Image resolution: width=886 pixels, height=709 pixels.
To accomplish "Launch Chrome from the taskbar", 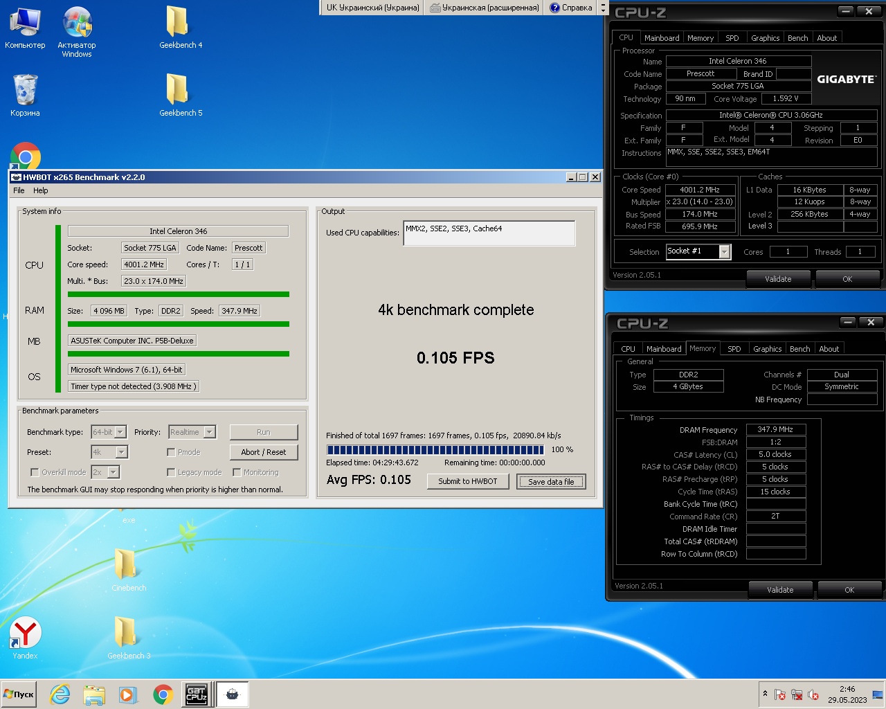I will pos(163,694).
